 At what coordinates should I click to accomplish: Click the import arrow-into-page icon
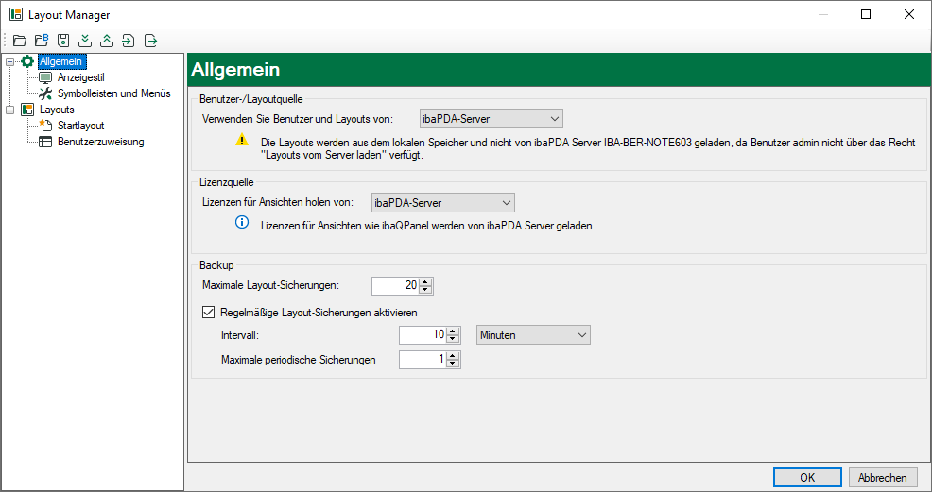[129, 41]
